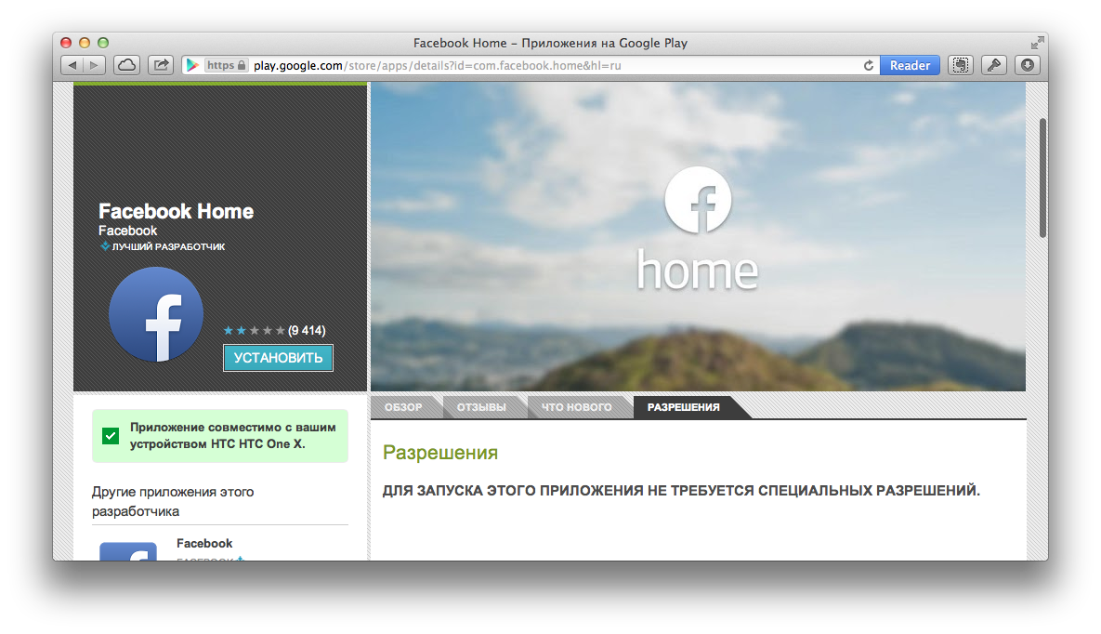This screenshot has height=634, width=1101.
Task: Select the РАЗРЕШЕНИЯ tab
Action: pyautogui.click(x=684, y=407)
